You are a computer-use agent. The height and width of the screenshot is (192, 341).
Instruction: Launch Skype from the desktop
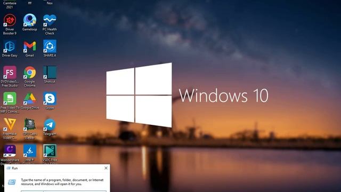(50, 101)
